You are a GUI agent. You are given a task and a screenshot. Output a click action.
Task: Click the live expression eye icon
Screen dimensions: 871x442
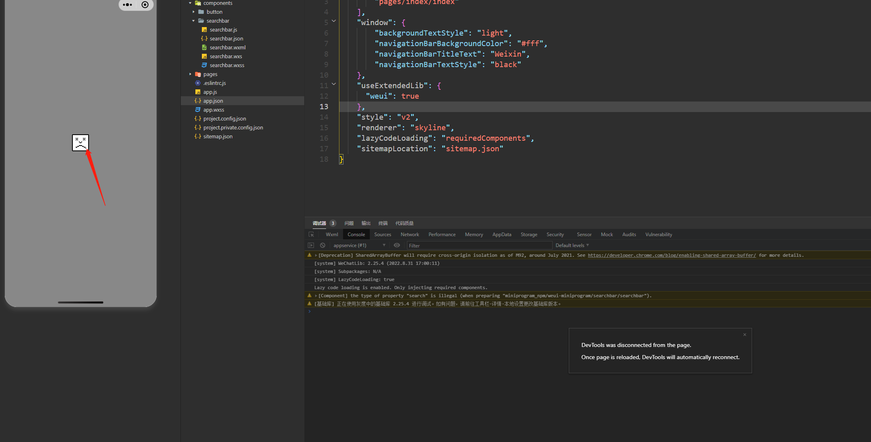(397, 245)
